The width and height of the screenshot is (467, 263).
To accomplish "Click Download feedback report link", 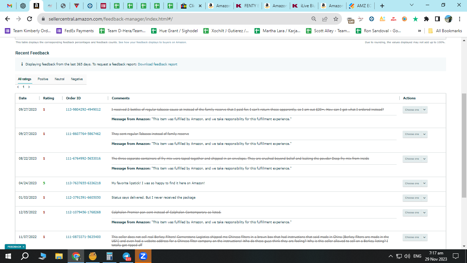I will coord(158,64).
